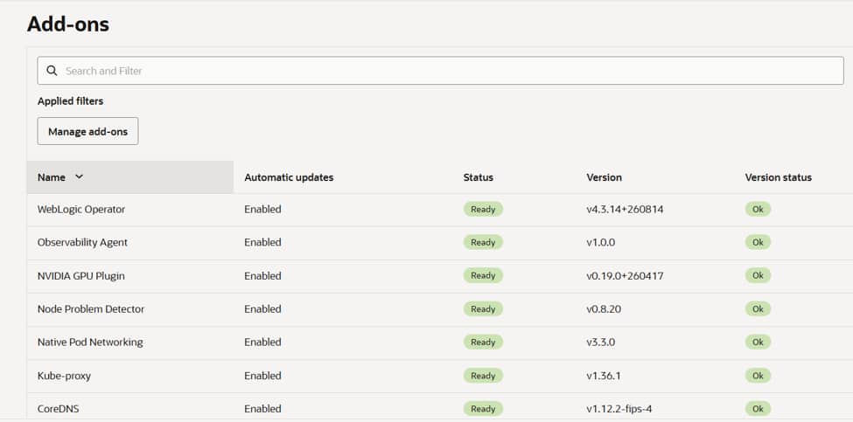This screenshot has height=422, width=853.
Task: Open the Native Pod Networking add-on
Action: coord(90,342)
